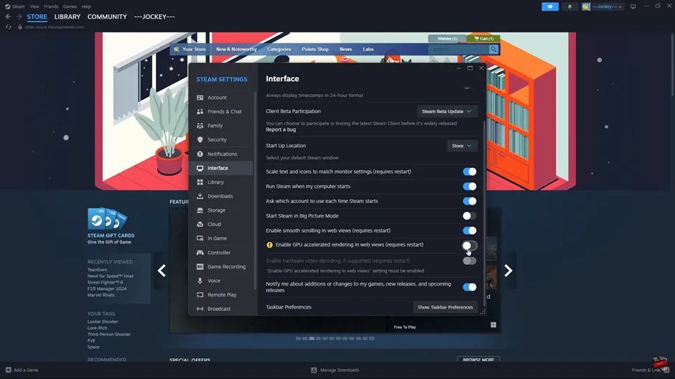Go forward with the navigation arrow

click(19, 17)
